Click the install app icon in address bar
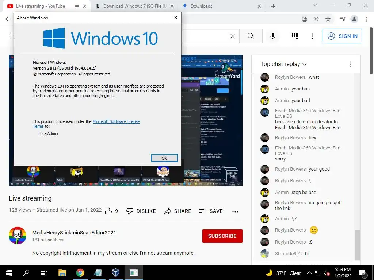Image resolution: width=374 pixels, height=280 pixels. [x=304, y=19]
